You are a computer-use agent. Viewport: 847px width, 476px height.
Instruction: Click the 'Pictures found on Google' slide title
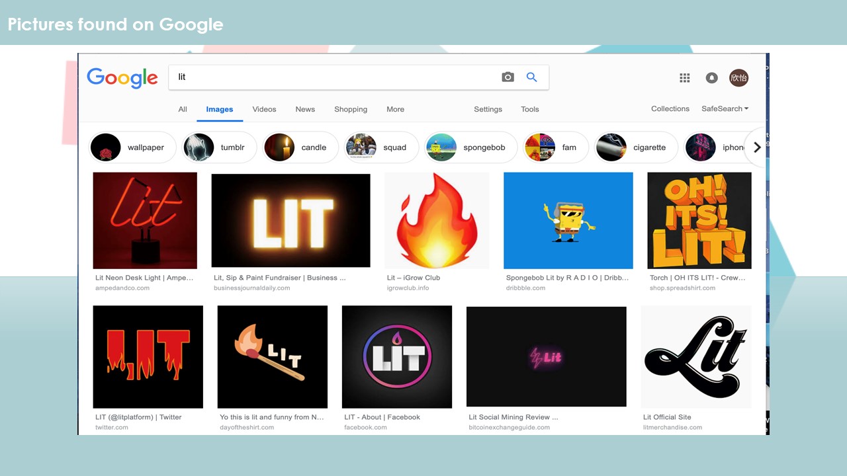116,24
